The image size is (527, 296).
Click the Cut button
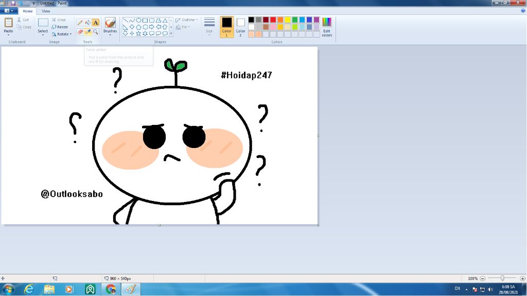23,20
